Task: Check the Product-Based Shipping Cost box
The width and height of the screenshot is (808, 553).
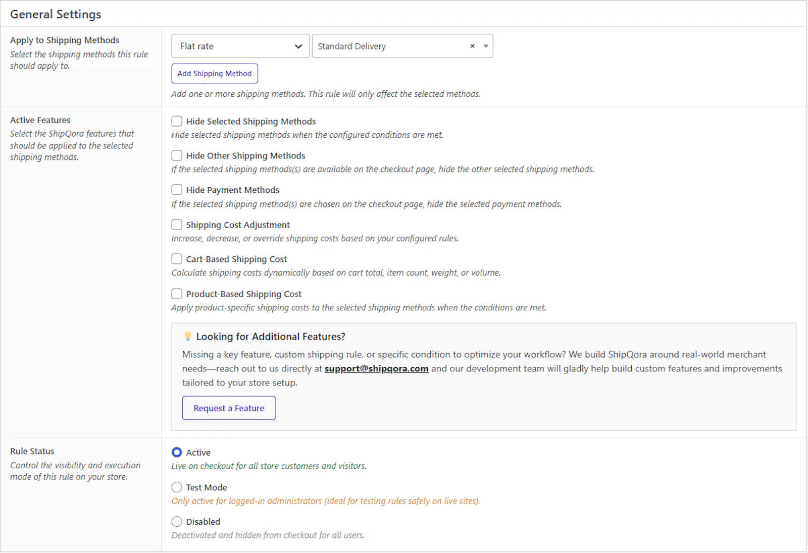Action: (177, 294)
